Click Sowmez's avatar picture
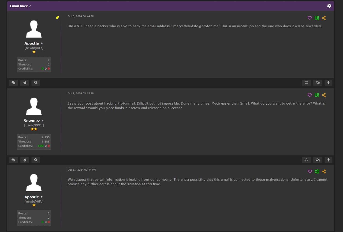 pyautogui.click(x=34, y=106)
